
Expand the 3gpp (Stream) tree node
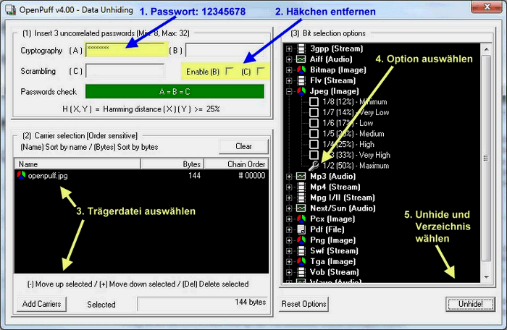click(289, 49)
